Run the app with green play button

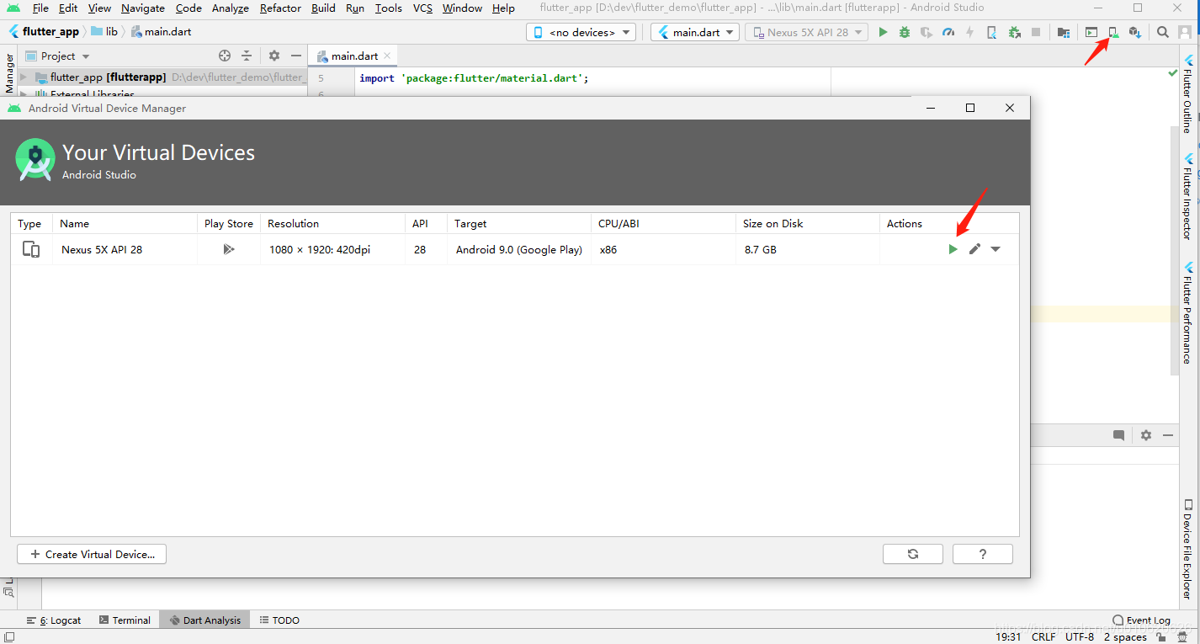883,32
